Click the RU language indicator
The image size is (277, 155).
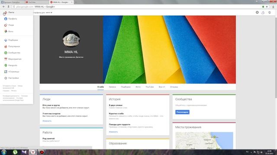click(x=247, y=152)
